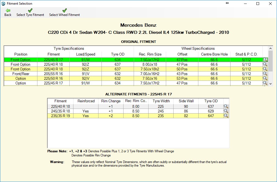Click the Offset column header
Screen dimensions: 277x182
182,54
